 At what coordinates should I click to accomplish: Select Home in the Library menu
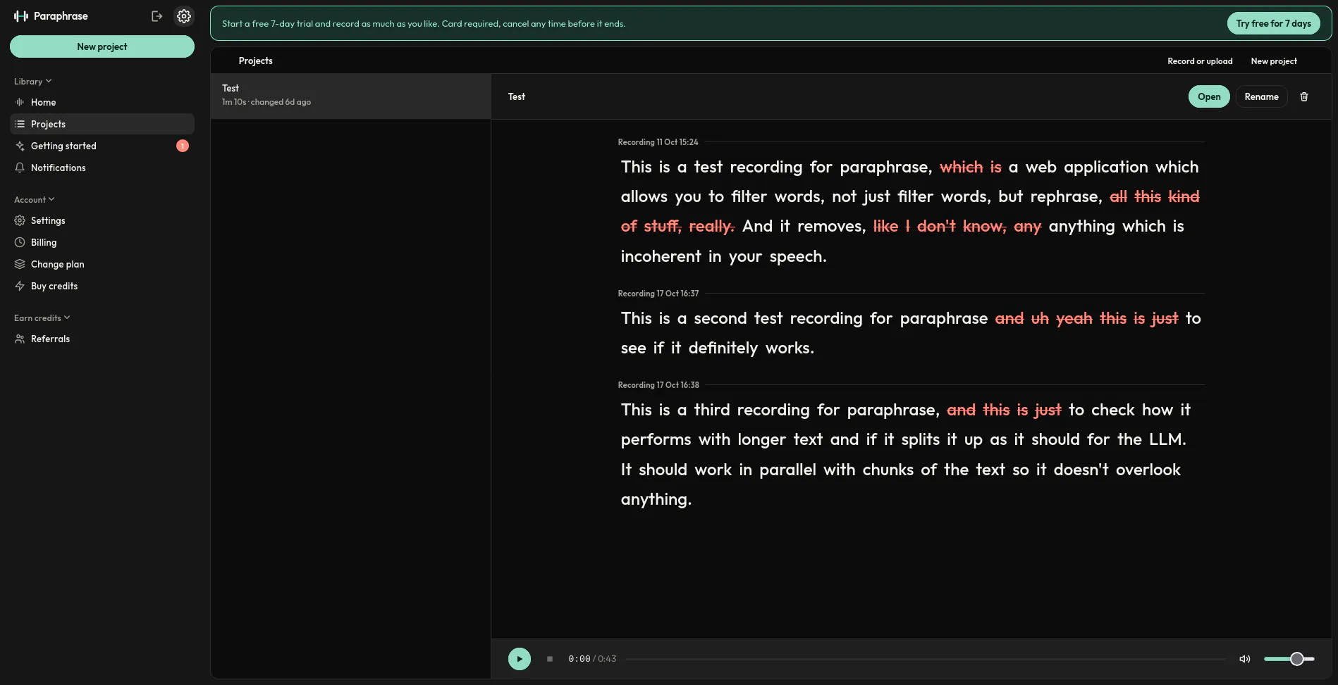(102, 102)
